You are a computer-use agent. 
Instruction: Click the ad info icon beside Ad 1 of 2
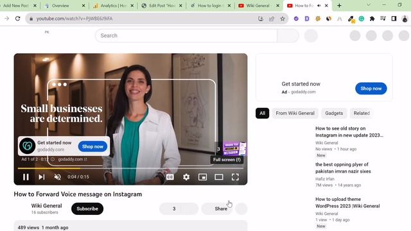click(x=53, y=159)
